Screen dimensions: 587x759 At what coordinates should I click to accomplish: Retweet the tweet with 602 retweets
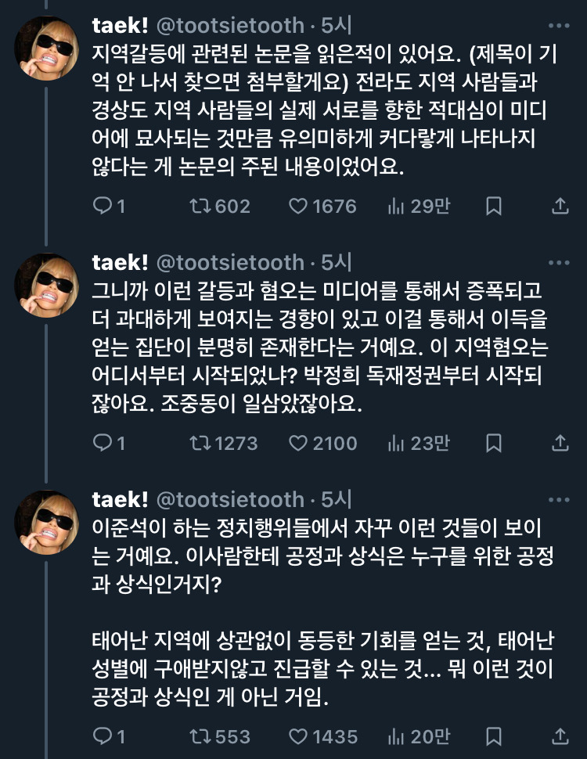199,206
